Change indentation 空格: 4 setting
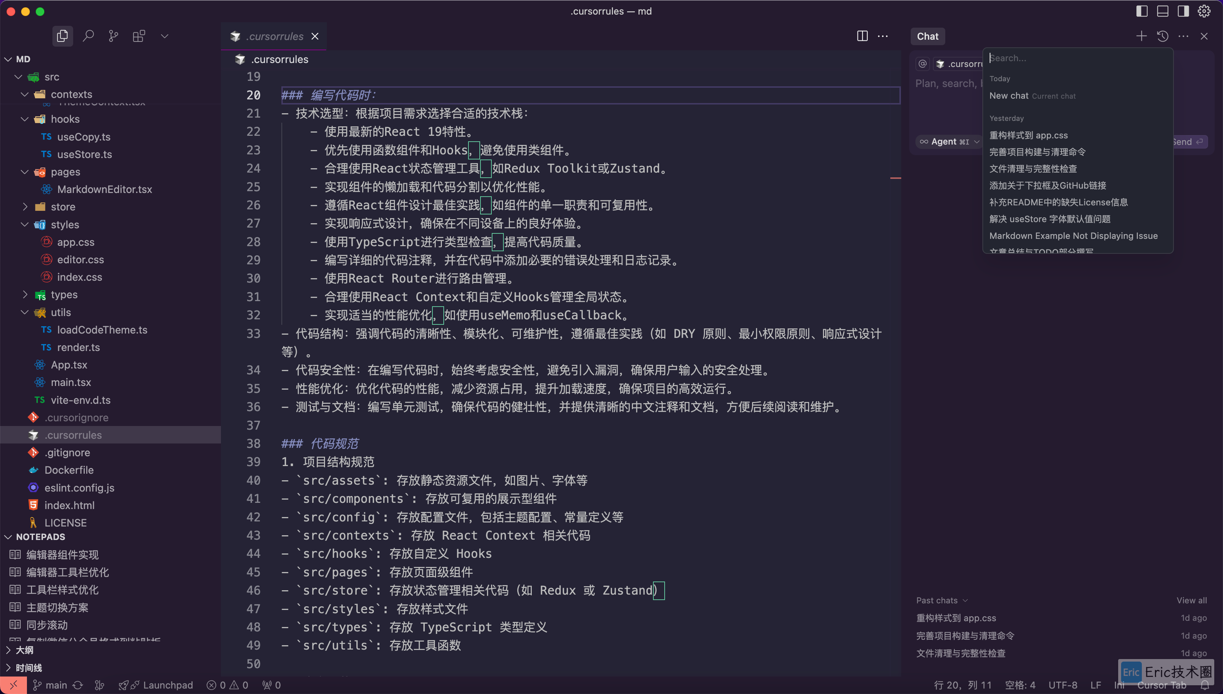Image resolution: width=1223 pixels, height=694 pixels. click(x=1020, y=685)
